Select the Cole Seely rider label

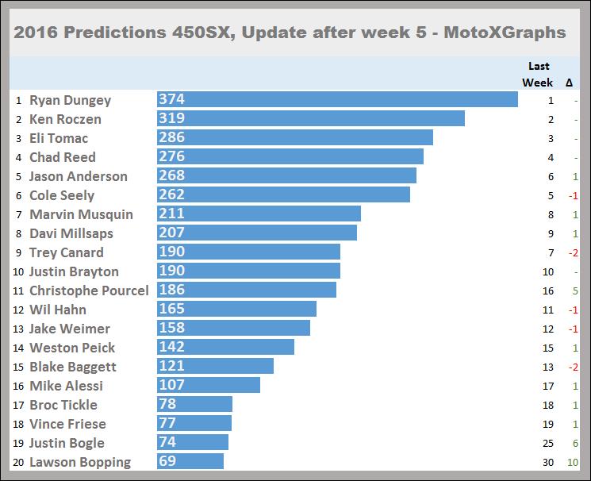click(x=62, y=195)
